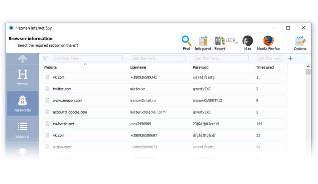Click the file icon for www.amazon.com
The image size is (318, 184).
(47, 100)
